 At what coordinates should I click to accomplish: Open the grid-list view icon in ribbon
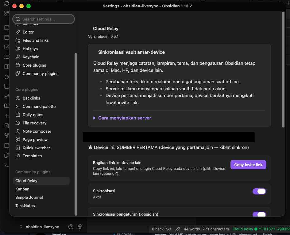(x=7, y=13)
